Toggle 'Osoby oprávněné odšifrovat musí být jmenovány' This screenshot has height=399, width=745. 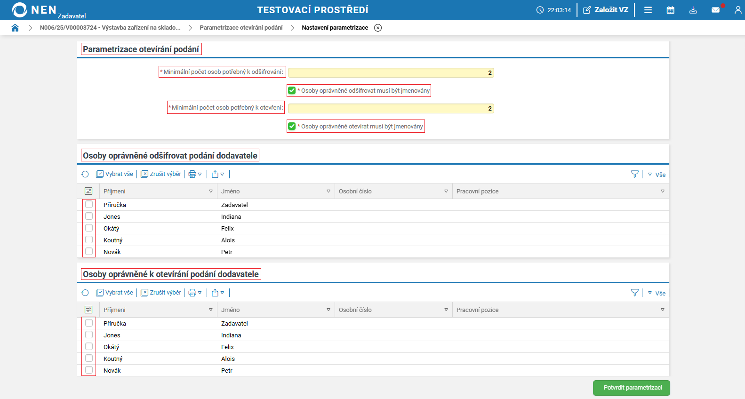click(292, 90)
